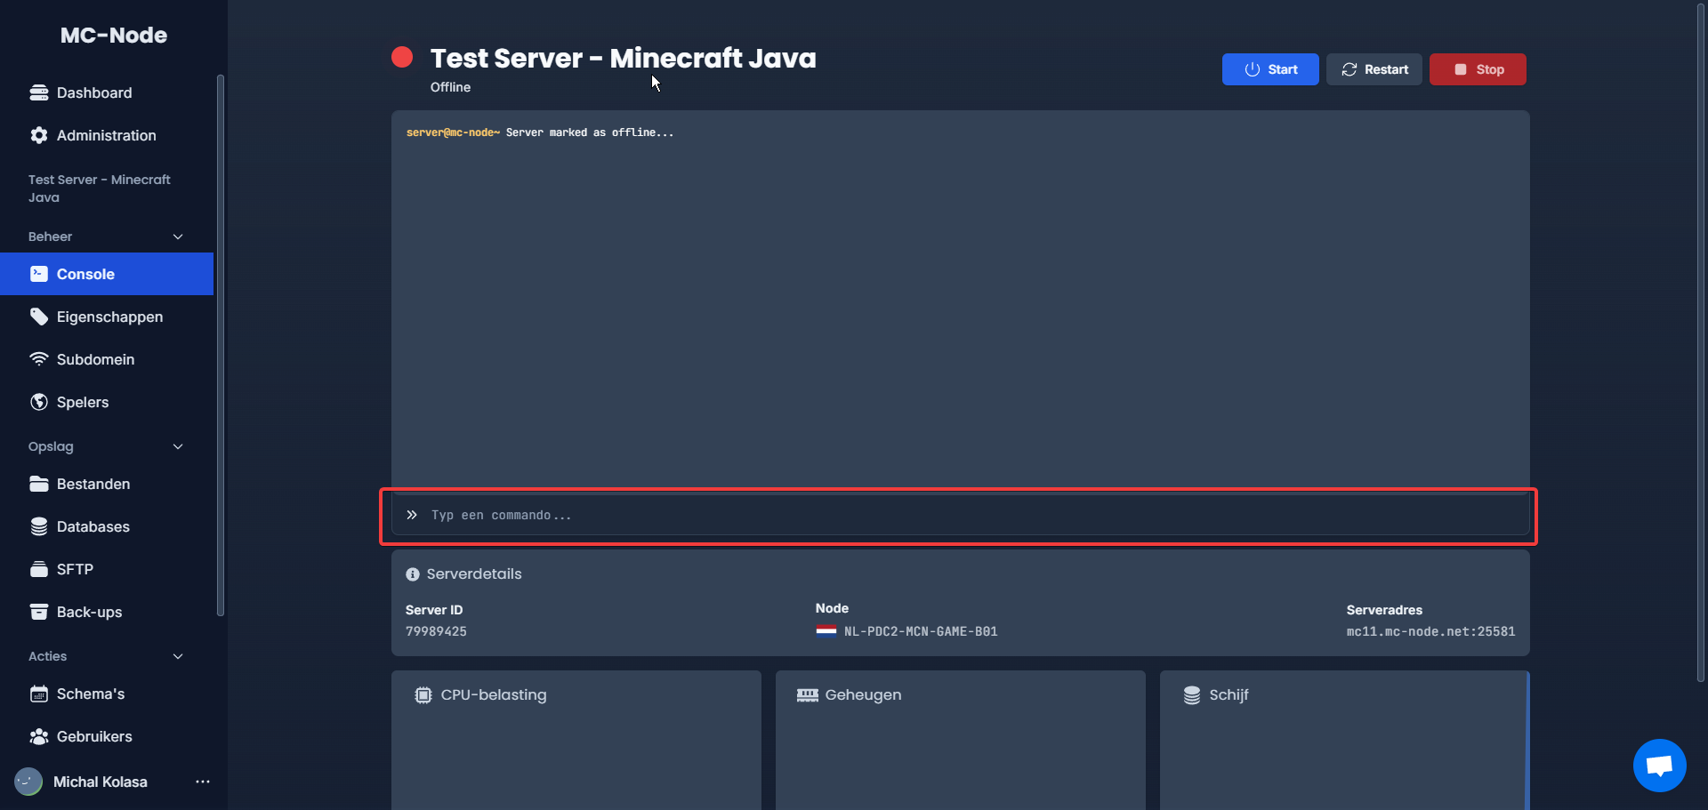Viewport: 1708px width, 810px height.
Task: Open the Schema's page
Action: click(x=107, y=694)
